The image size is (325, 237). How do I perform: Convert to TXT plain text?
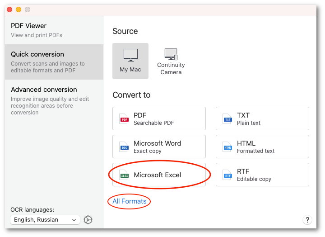262,118
